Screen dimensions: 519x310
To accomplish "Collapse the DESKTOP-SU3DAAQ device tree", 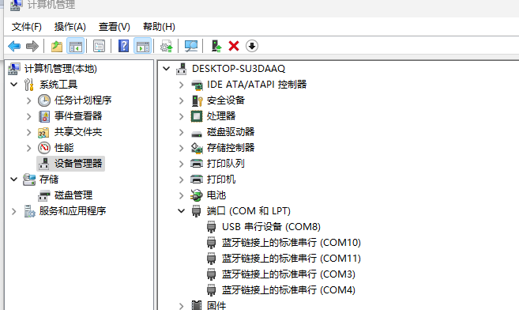I will coord(167,69).
